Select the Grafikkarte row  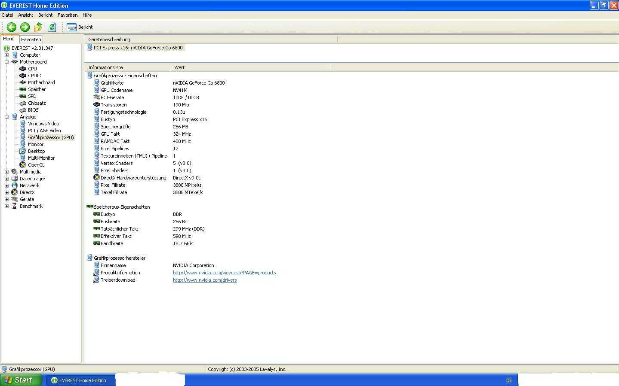[112, 83]
